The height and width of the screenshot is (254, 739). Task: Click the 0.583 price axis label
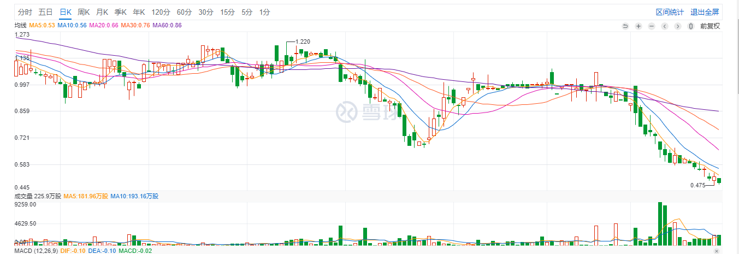tap(22, 165)
